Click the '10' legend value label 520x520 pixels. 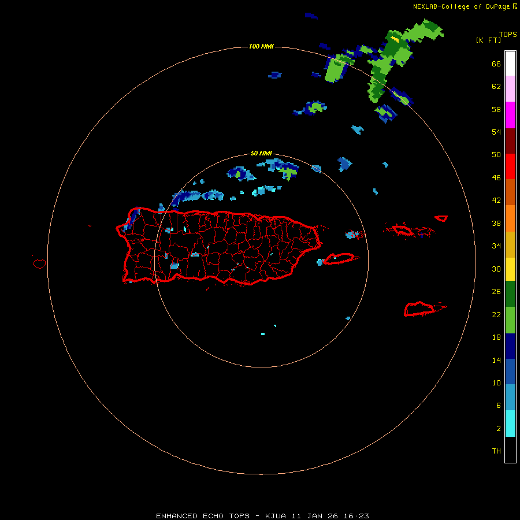click(x=496, y=382)
